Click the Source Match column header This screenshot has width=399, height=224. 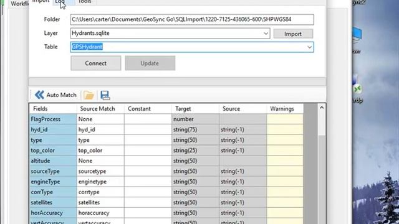pyautogui.click(x=100, y=109)
